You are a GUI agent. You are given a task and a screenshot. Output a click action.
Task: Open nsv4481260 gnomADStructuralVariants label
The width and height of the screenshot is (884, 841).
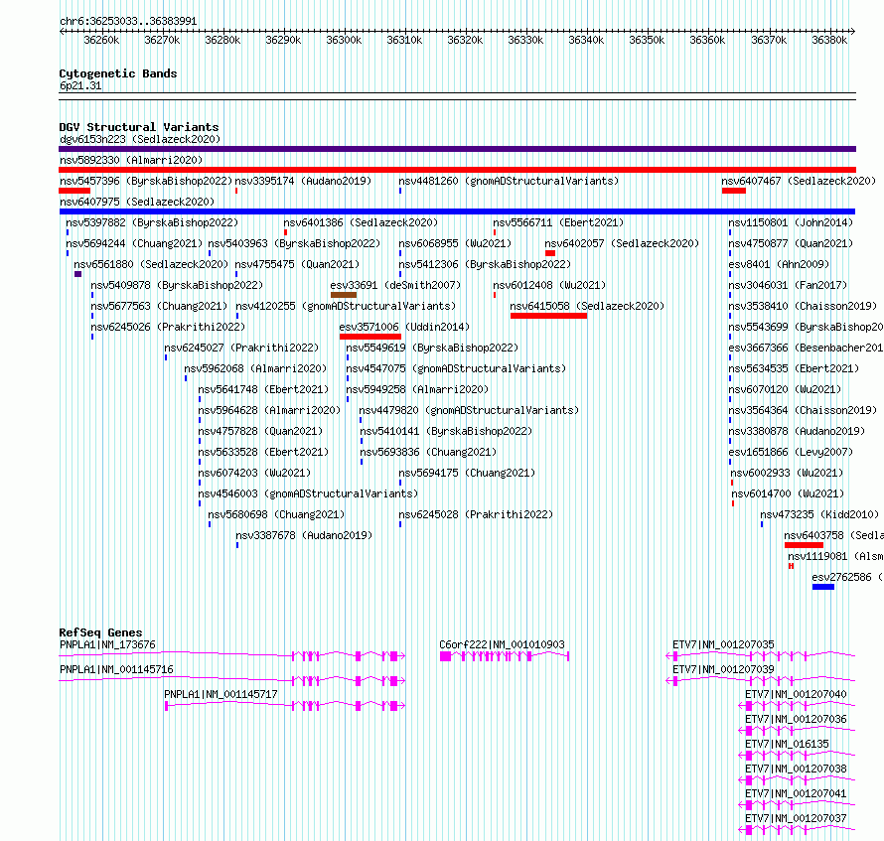(x=509, y=181)
